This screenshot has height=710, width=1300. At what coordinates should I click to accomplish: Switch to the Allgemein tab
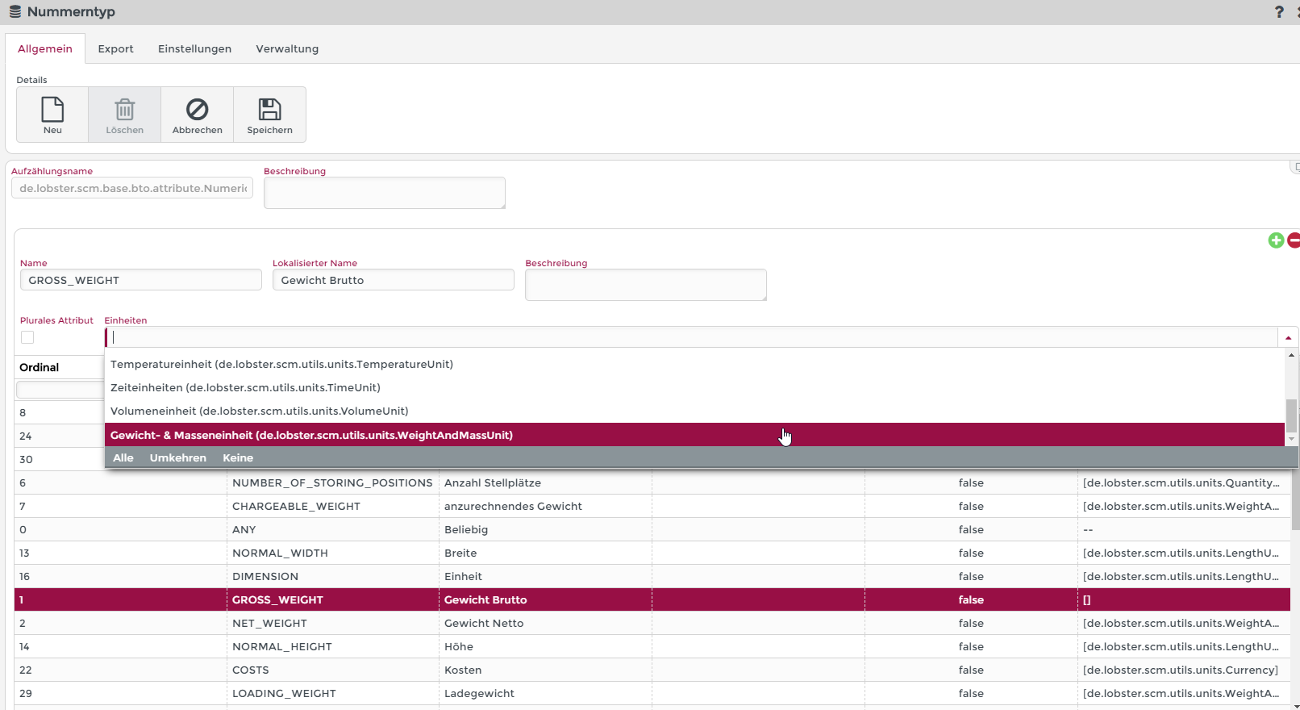45,48
